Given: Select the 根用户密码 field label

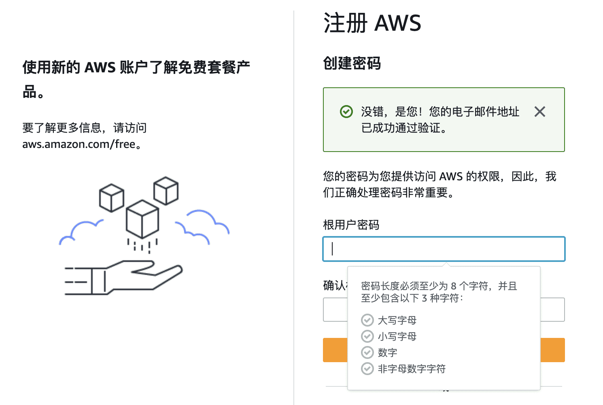Looking at the screenshot, I should [351, 225].
